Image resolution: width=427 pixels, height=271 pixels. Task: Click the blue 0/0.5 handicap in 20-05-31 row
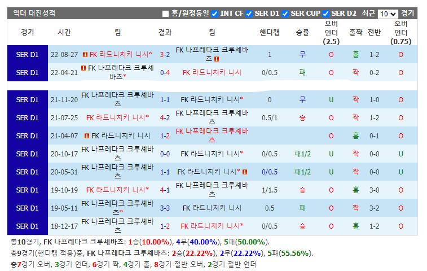270,172
